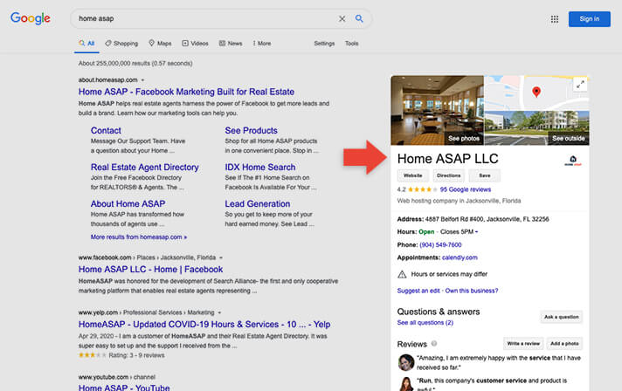This screenshot has width=622, height=391.
Task: Open the More search menu
Action: (x=262, y=43)
